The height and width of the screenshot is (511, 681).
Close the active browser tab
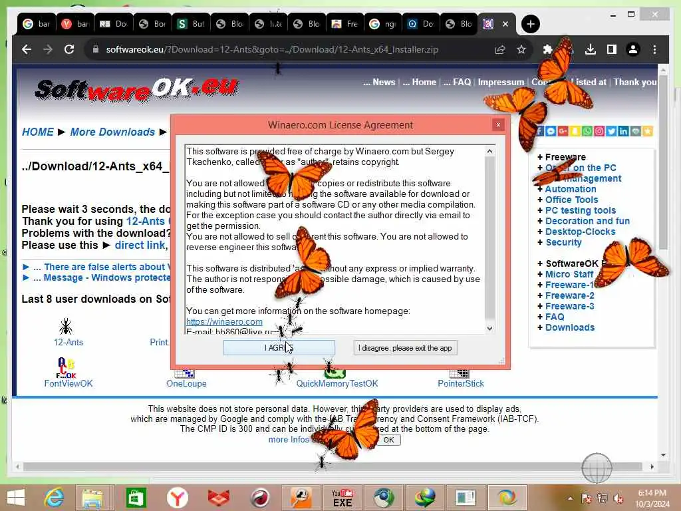pos(505,24)
